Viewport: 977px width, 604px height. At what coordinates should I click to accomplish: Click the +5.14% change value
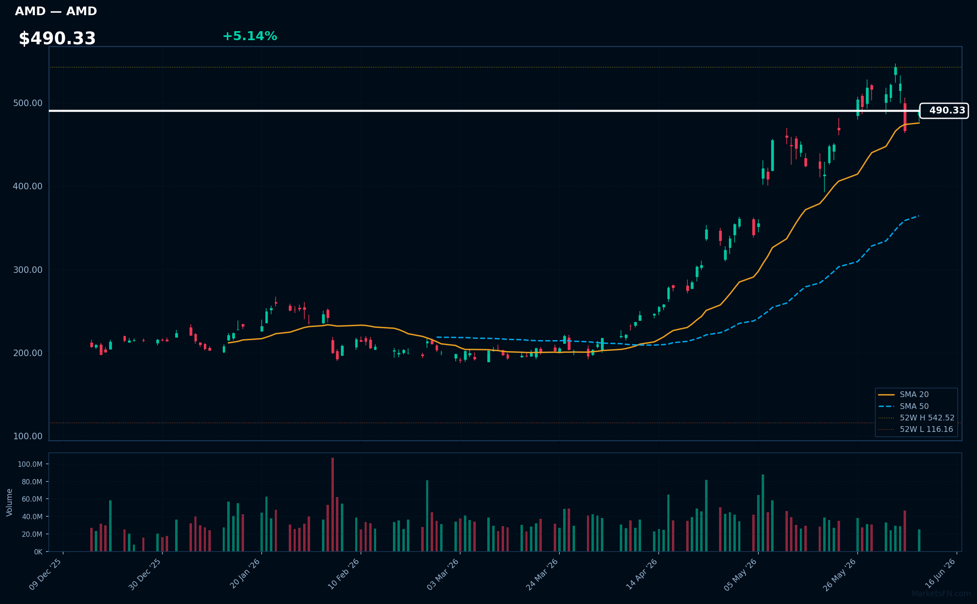(250, 36)
